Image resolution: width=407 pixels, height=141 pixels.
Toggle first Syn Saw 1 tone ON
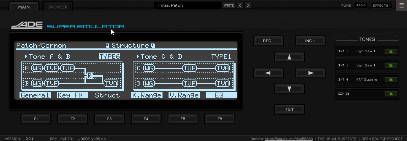391,52
